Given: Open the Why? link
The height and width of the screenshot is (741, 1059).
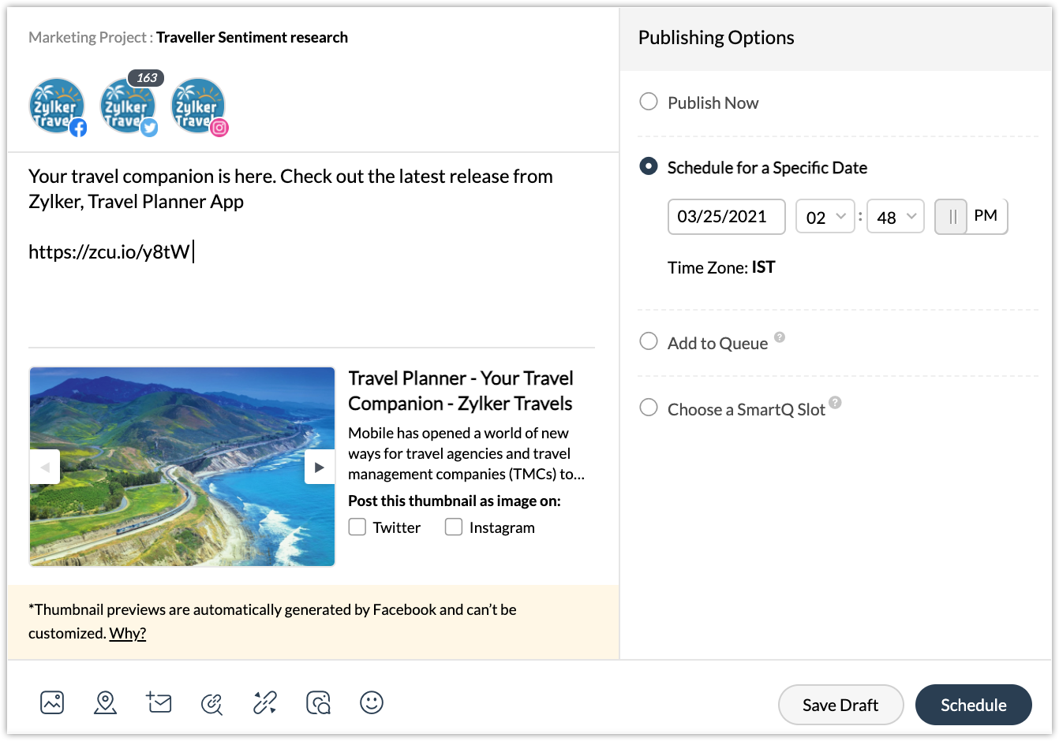Looking at the screenshot, I should (x=128, y=633).
